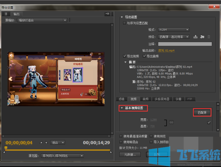Toggle the 导出音频 checkbox

(x=144, y=56)
